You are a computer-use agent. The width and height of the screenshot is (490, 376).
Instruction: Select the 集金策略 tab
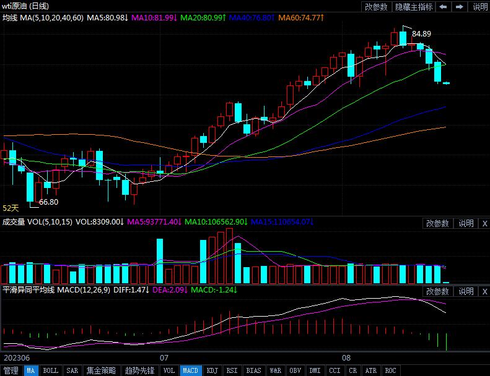(x=101, y=370)
